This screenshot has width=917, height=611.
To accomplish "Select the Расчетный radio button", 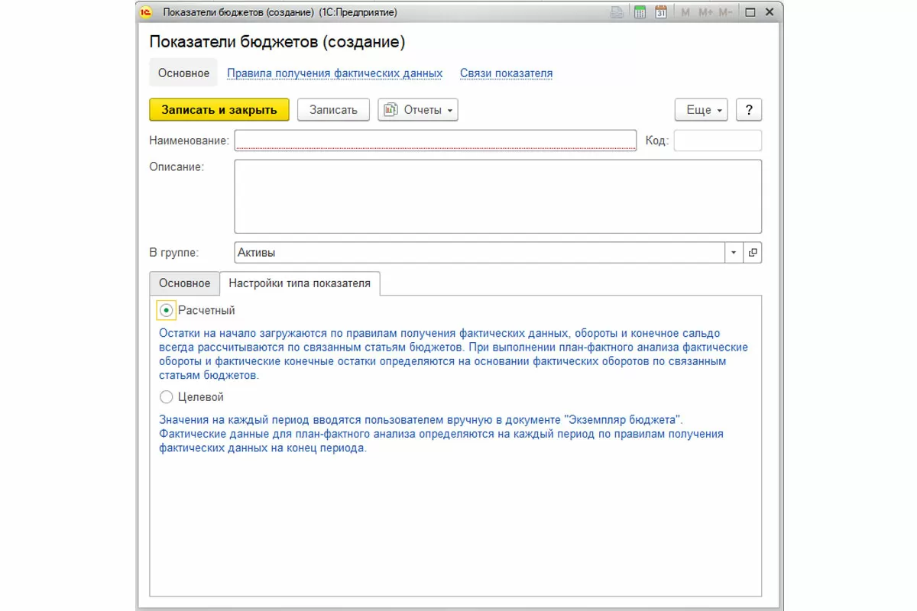I will pos(167,310).
